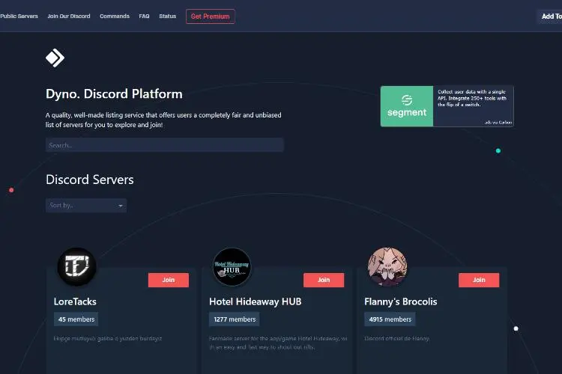Viewport: 562px width, 374px height.
Task: Click the 'Dyno. Discord Platform' heading
Action: pyautogui.click(x=114, y=94)
